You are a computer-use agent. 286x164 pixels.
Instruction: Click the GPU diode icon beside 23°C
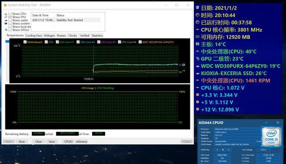pos(198,58)
